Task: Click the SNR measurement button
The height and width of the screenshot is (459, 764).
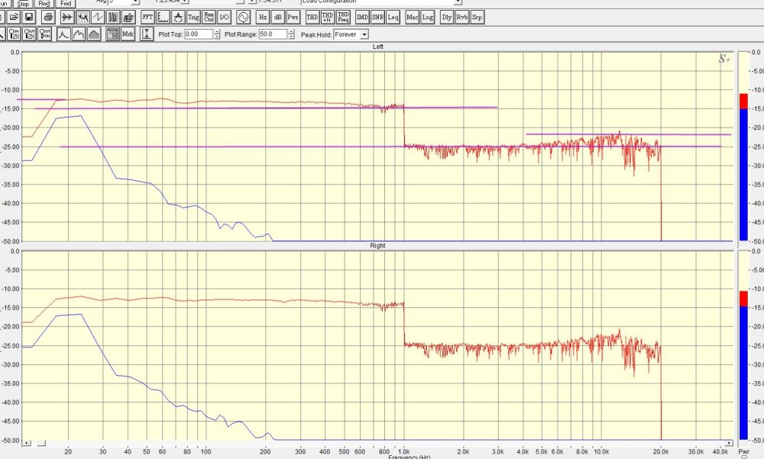Action: (x=377, y=17)
